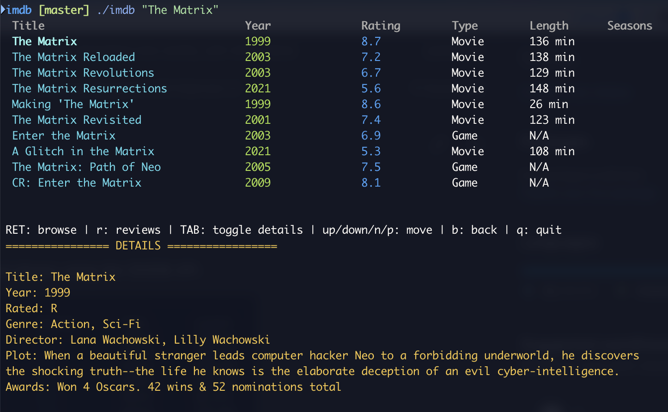The image size is (668, 412).
Task: Click the prompt arrow before 'imdb'
Action: pos(3,10)
